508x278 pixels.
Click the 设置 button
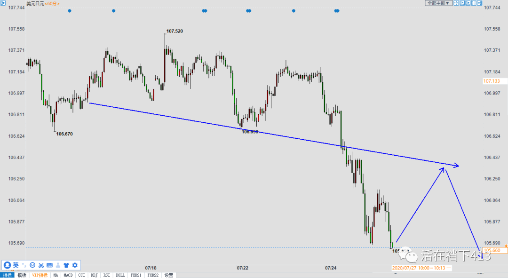(169, 275)
